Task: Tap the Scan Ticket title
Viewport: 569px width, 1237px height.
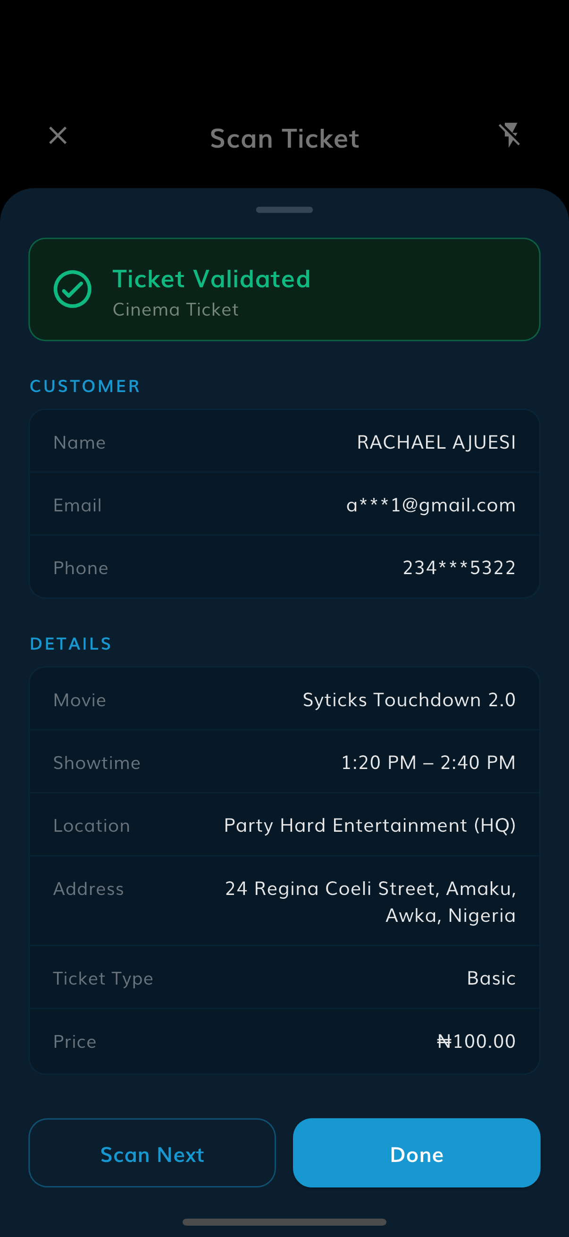Action: tap(284, 138)
